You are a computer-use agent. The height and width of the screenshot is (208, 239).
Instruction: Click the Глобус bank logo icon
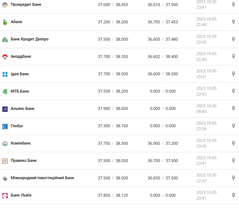5,126
